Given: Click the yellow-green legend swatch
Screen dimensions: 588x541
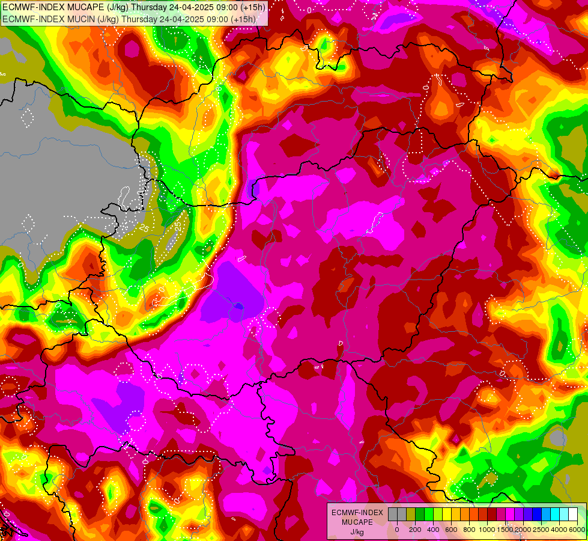Looking at the screenshot, I should pos(438,514).
